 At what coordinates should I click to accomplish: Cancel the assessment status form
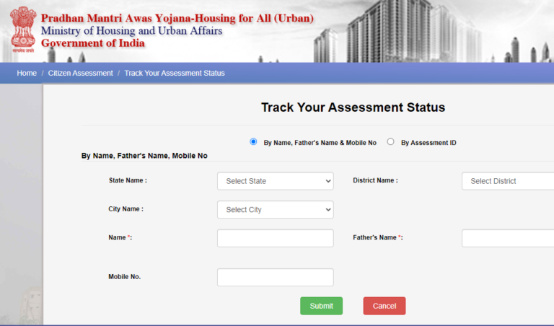pyautogui.click(x=384, y=306)
